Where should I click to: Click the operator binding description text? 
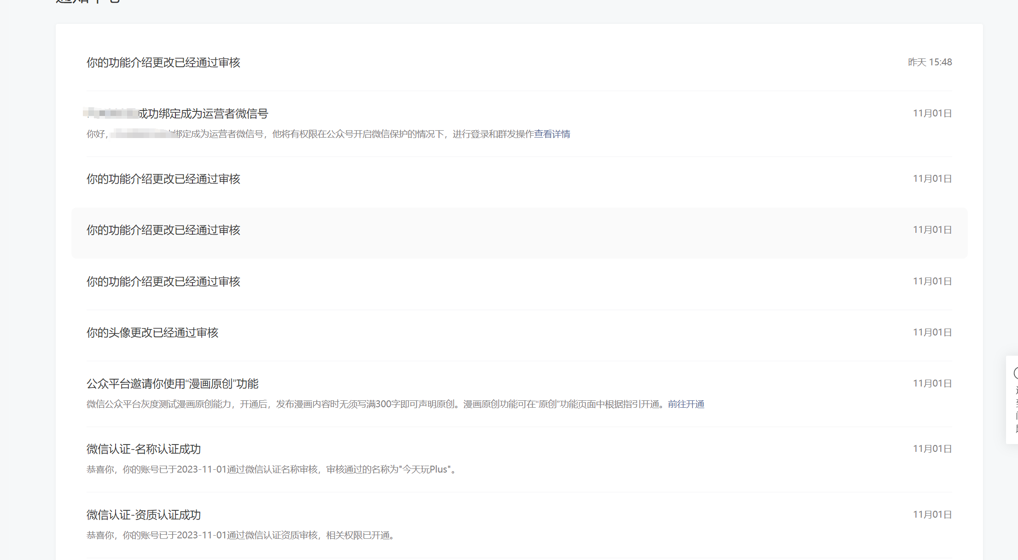(322, 134)
